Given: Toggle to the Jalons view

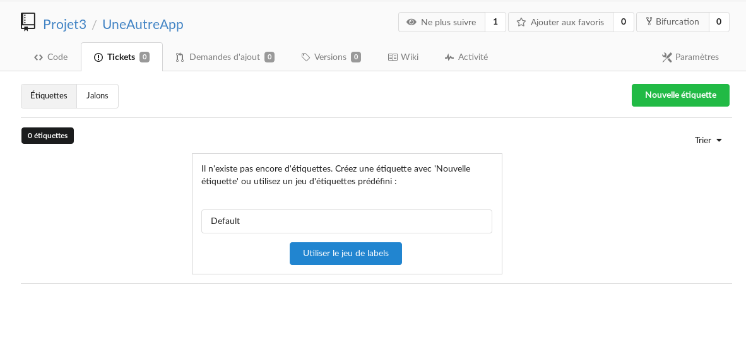Looking at the screenshot, I should click(97, 96).
